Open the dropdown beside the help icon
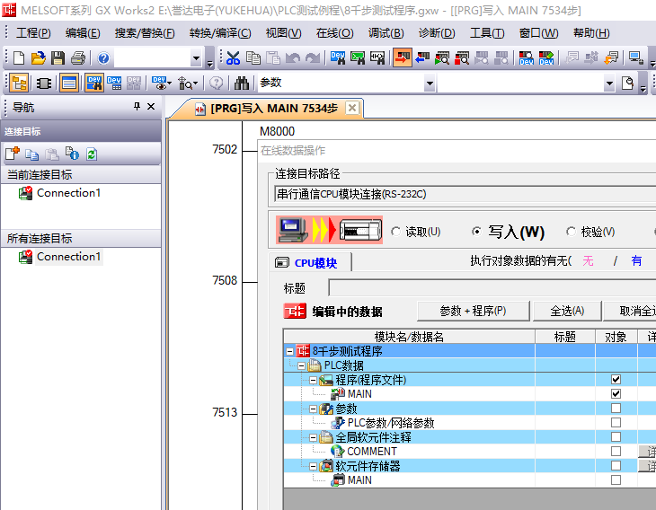The height and width of the screenshot is (510, 656). [196, 58]
